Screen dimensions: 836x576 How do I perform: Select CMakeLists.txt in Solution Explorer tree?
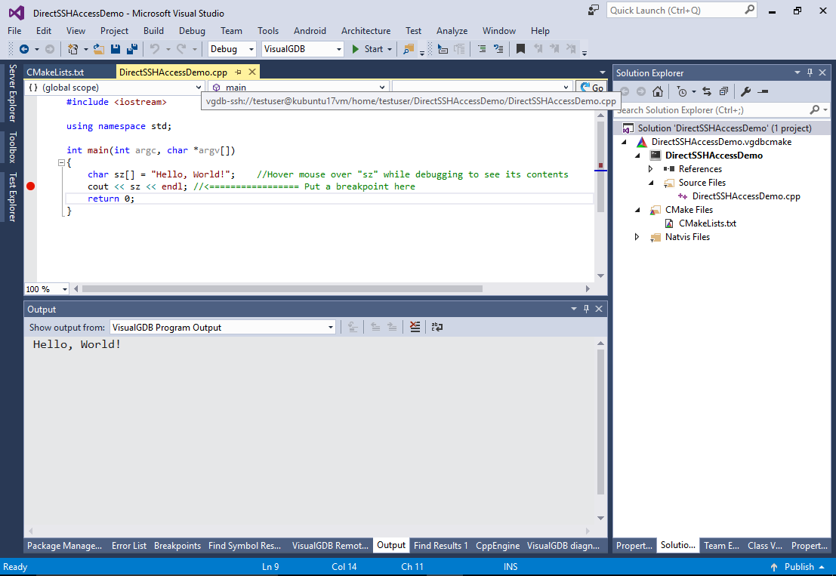pos(707,223)
